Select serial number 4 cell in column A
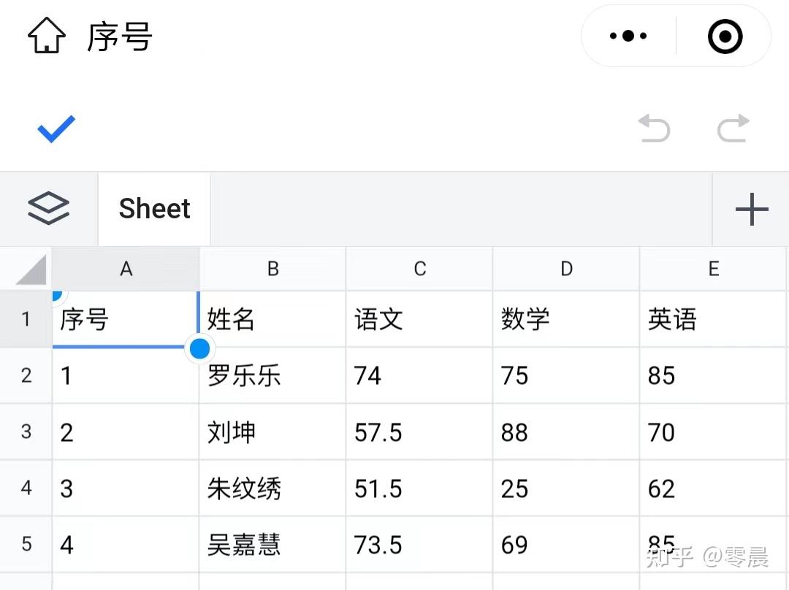Screen dimensions: 789x590 126,544
